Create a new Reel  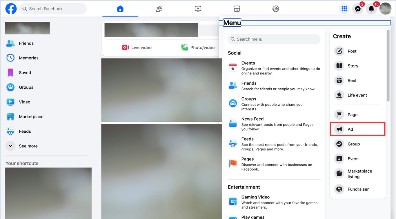pyautogui.click(x=358, y=81)
